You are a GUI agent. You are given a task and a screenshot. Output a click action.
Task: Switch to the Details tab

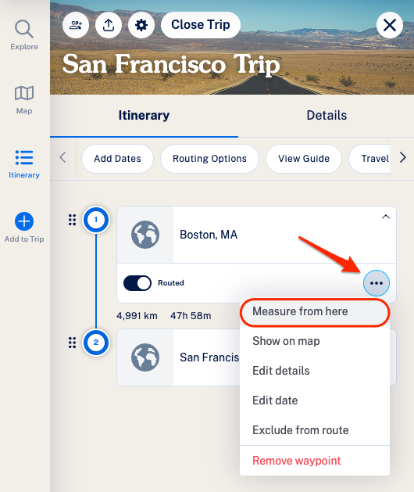click(327, 116)
